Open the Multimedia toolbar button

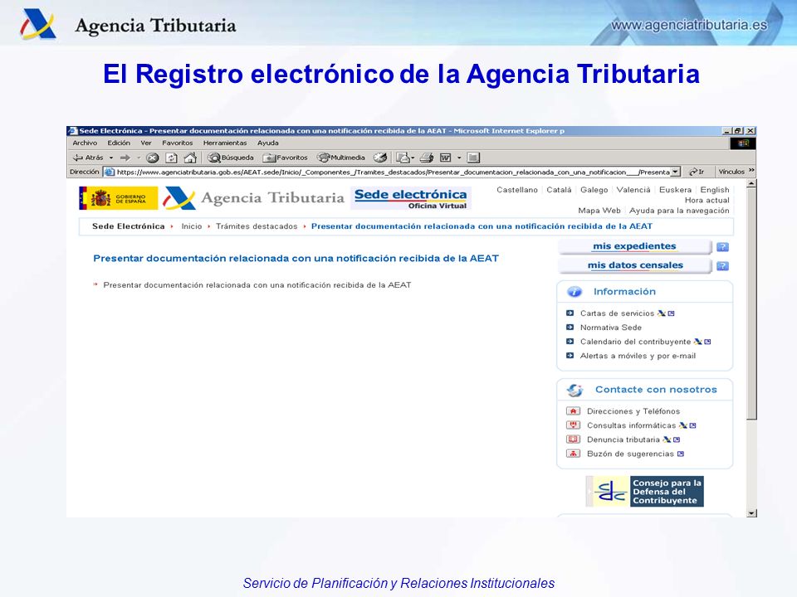click(x=341, y=158)
